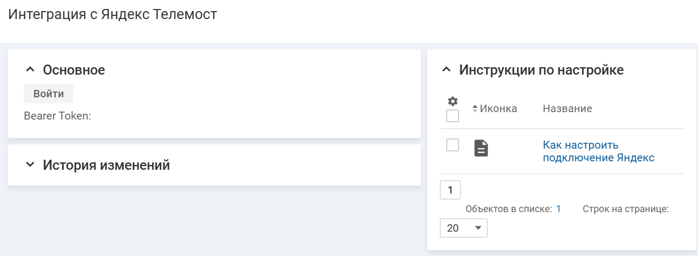Click the document icon in the instruction row
Viewport: 698px width, 256px height.
pos(481,148)
